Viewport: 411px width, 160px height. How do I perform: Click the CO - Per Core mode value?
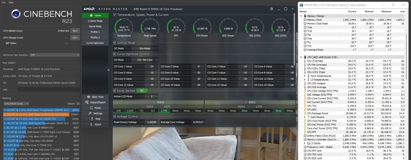click(145, 60)
